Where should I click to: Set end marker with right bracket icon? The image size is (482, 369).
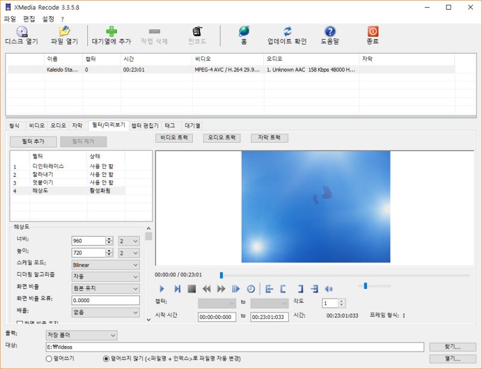(300, 289)
